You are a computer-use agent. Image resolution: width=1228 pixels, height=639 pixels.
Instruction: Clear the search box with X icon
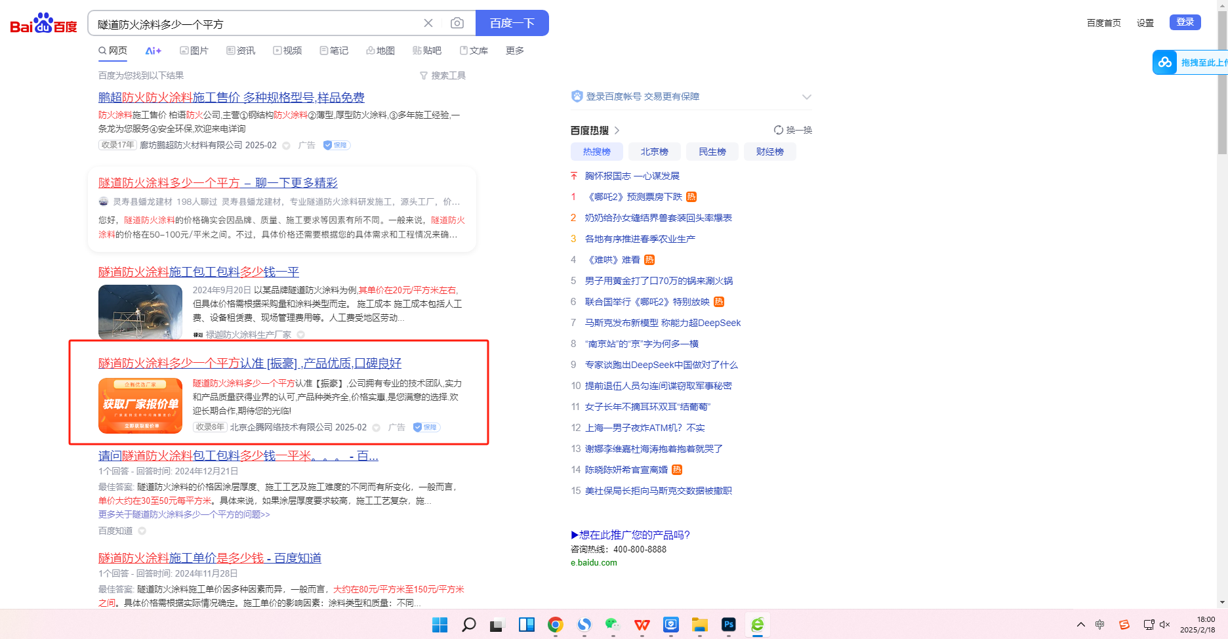coord(428,24)
